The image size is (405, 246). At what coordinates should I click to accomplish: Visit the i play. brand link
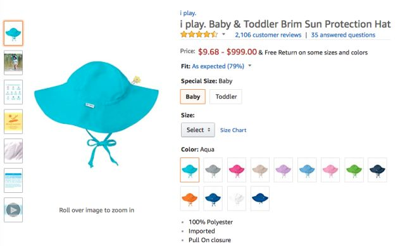pyautogui.click(x=188, y=13)
